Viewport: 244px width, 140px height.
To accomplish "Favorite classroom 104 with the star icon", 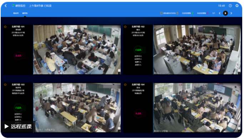I will click(x=125, y=85).
